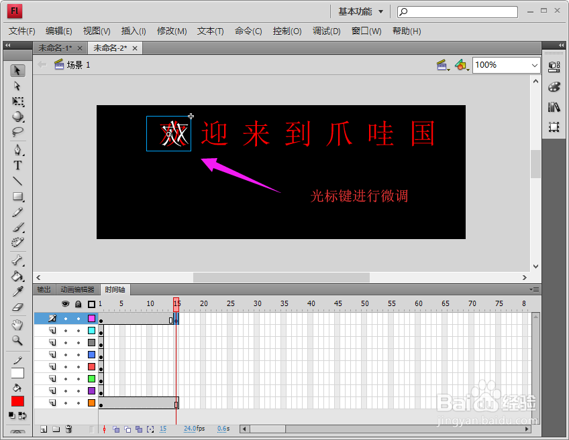Toggle visibility of magenta layer
This screenshot has height=440, width=569.
66,319
